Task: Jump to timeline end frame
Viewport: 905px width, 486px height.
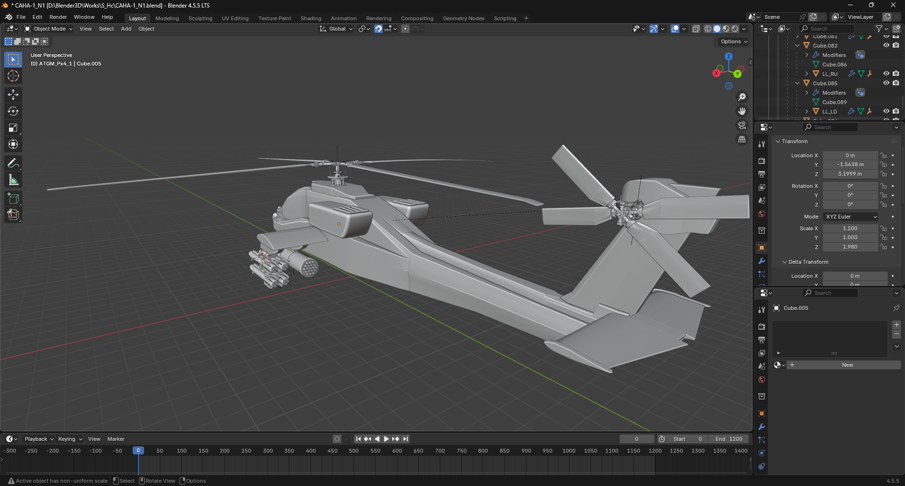Action: tap(405, 439)
